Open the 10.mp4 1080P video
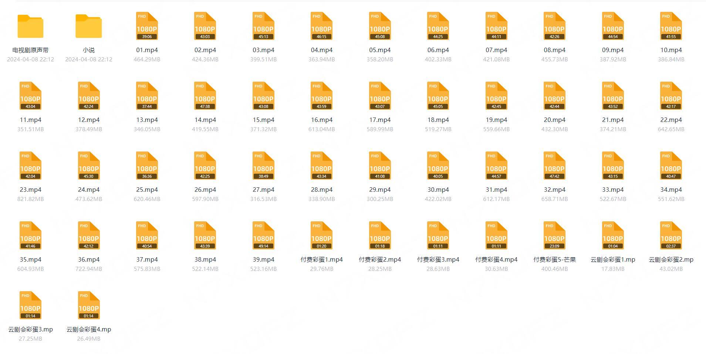The height and width of the screenshot is (354, 706). (671, 26)
